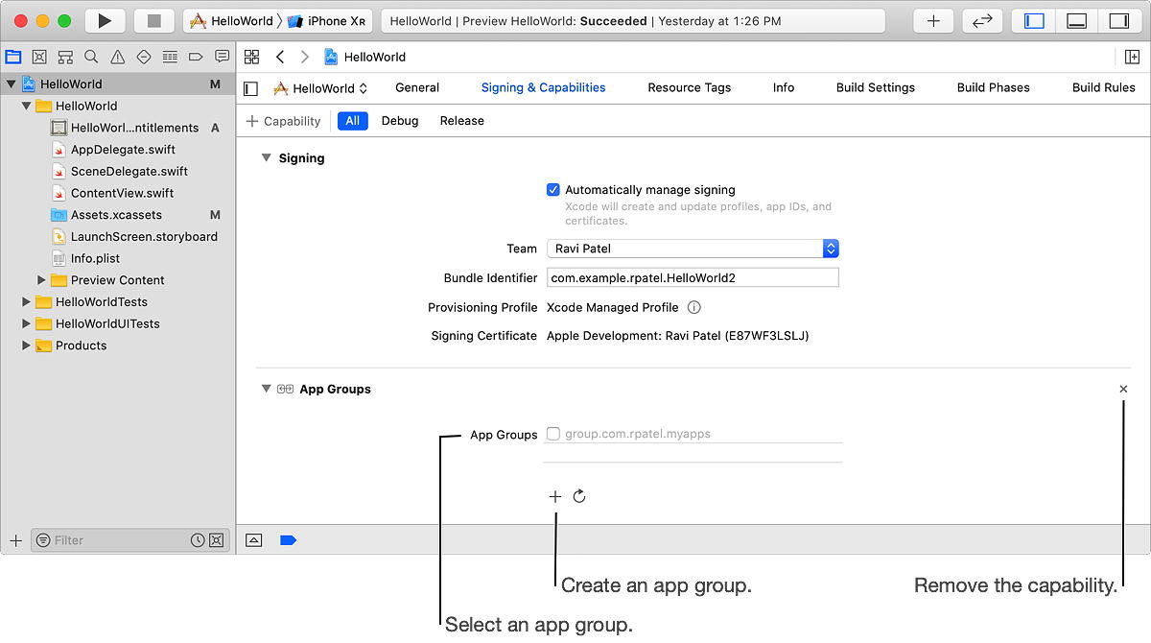Viewport: 1151px width, 643px height.
Task: Show the debug area panel
Action: 1076,21
